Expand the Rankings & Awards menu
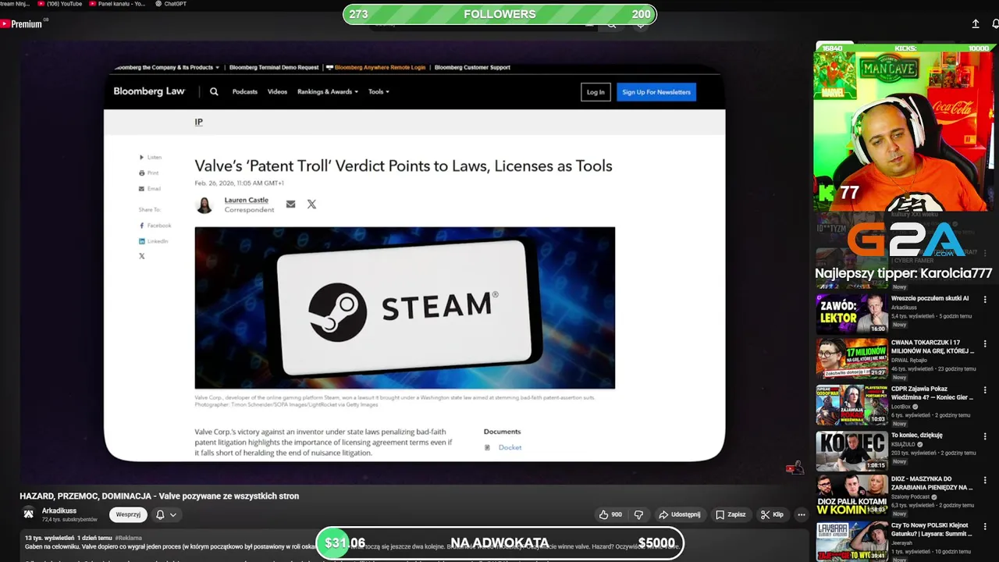This screenshot has width=999, height=562. click(x=328, y=91)
